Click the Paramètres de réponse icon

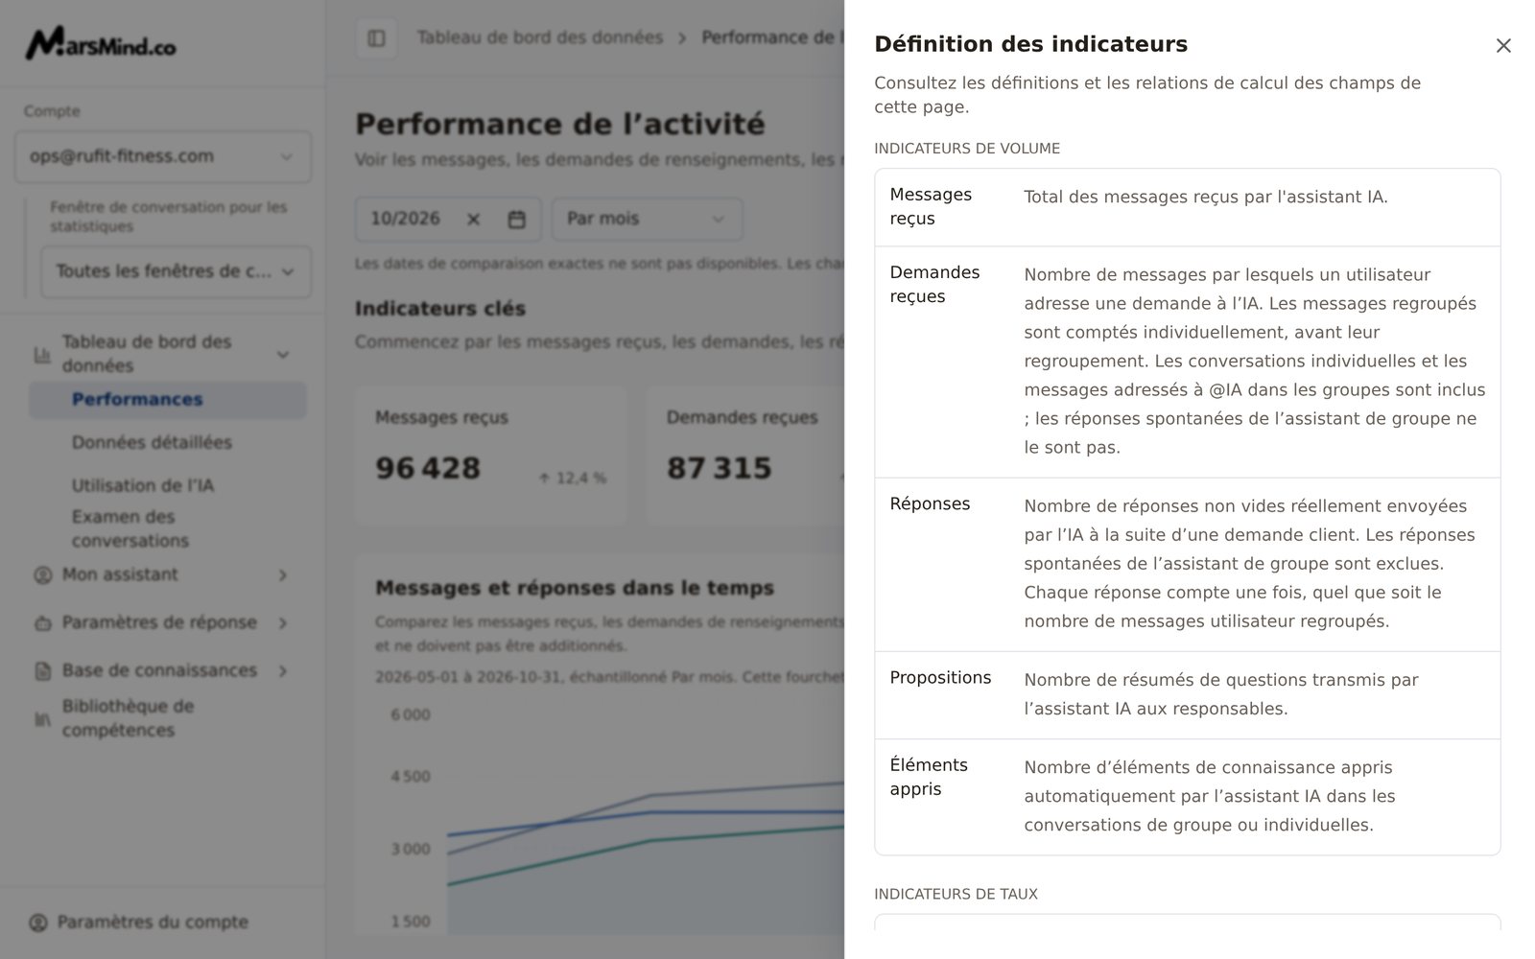(x=42, y=623)
